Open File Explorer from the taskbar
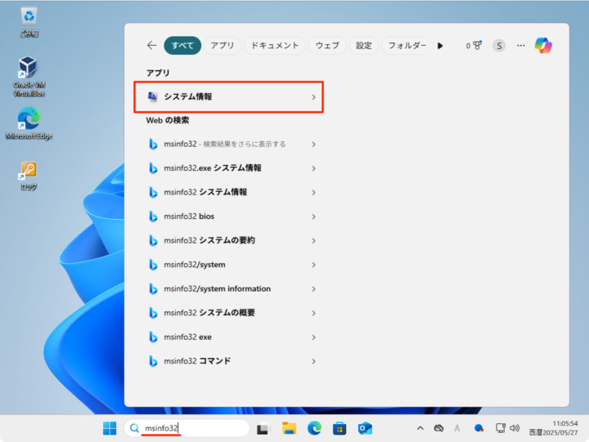The image size is (589, 442). 290,428
